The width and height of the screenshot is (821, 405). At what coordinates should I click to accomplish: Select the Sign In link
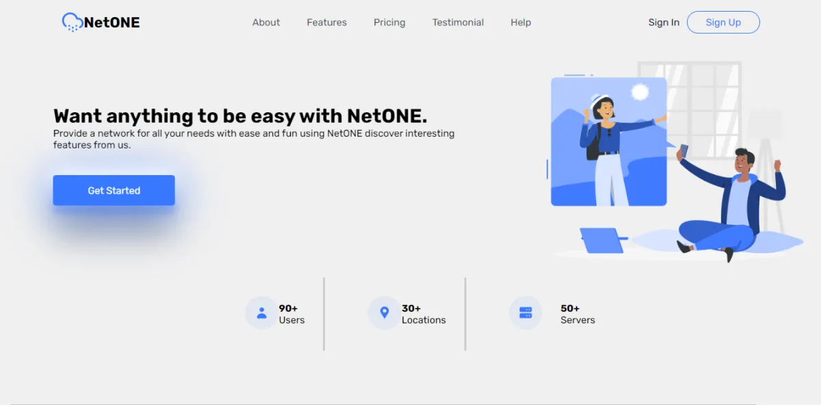point(663,22)
